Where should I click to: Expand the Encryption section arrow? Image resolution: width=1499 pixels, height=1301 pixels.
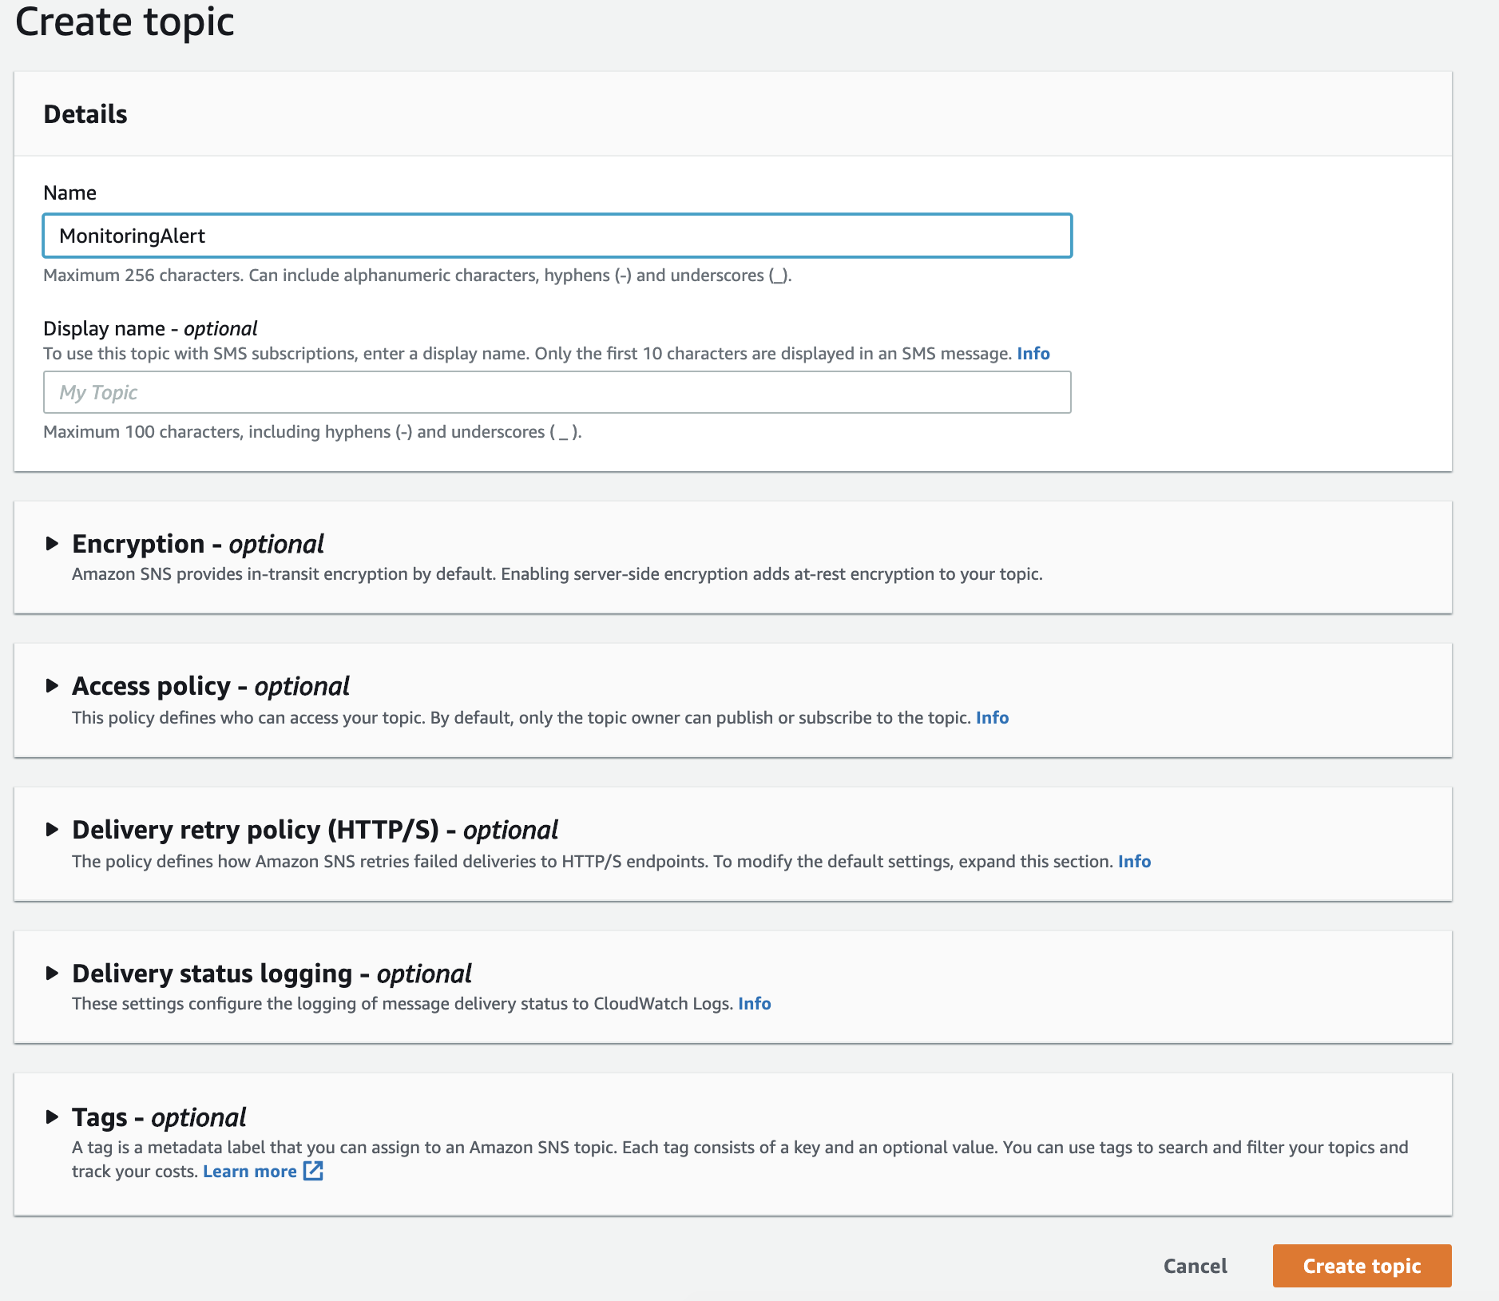pos(52,544)
